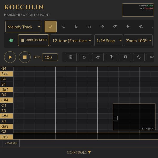Click the C4 piano key
Viewport: 158px width, 158px height.
click(6, 105)
